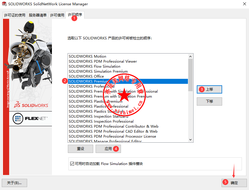249x190 pixels.
Task: Click the 下移 move down button
Action: point(209,101)
